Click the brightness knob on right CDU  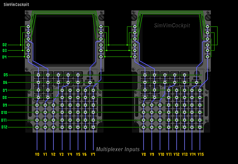(196, 73)
